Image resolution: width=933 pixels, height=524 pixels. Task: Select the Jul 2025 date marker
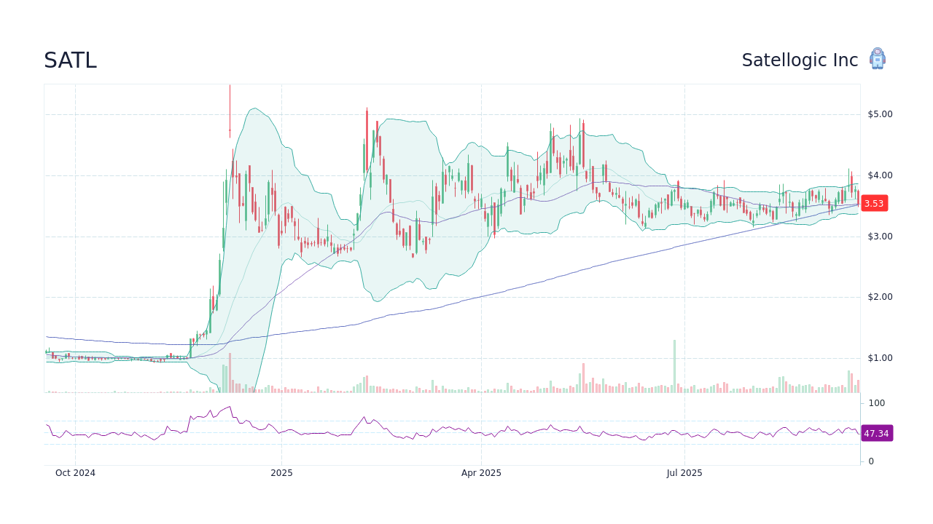pos(684,473)
